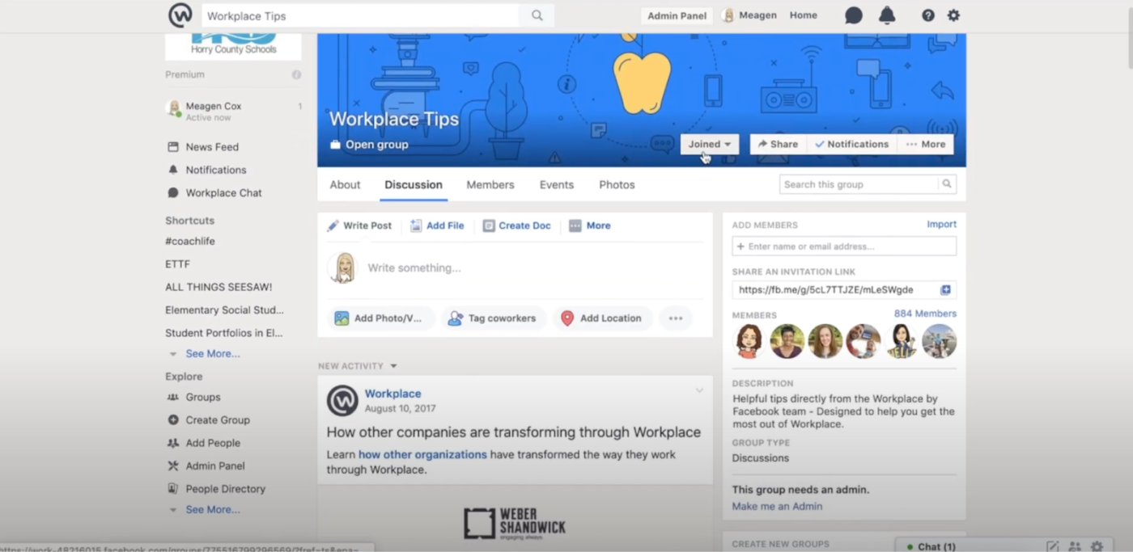This screenshot has width=1133, height=552.
Task: Open the 'how other organizations' link
Action: point(422,455)
